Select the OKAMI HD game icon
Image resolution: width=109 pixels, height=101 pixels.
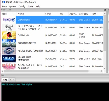[x=9, y=35]
